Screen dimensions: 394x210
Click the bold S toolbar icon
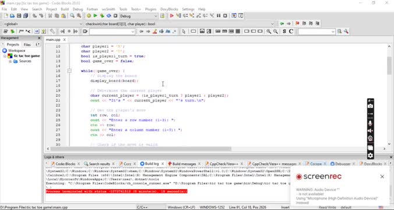tap(284, 32)
